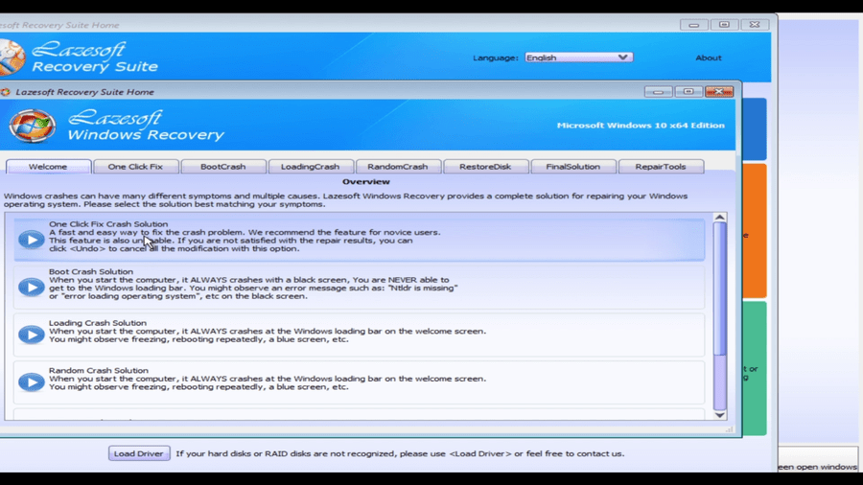Click the Random Crash Solution play icon
The width and height of the screenshot is (863, 485).
click(32, 381)
